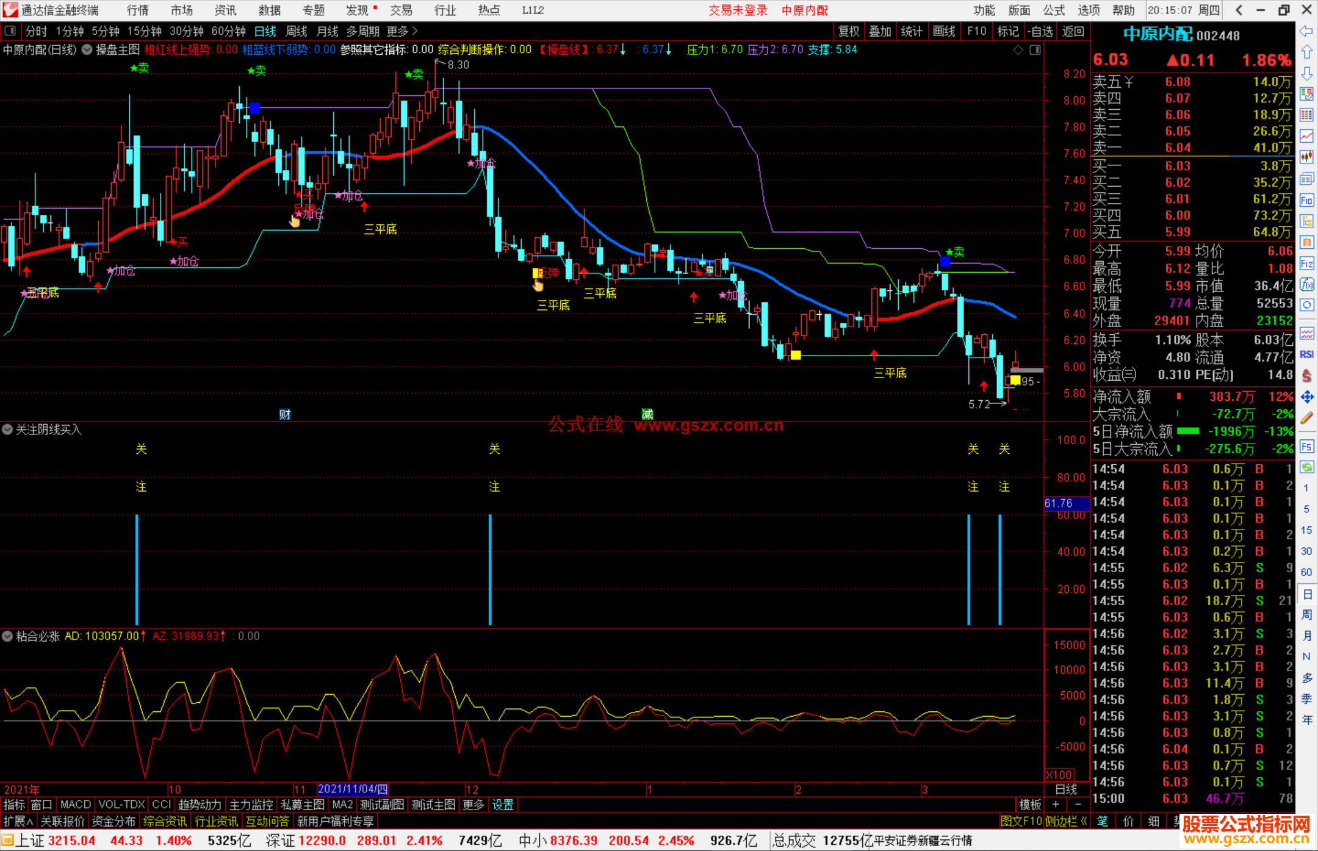Click the 复权 button
This screenshot has width=1318, height=851.
click(849, 31)
